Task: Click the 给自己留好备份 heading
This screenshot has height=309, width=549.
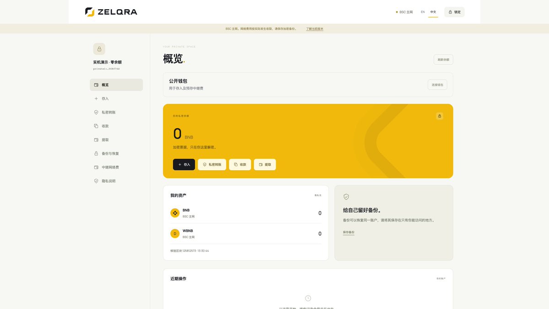Action: click(x=362, y=210)
